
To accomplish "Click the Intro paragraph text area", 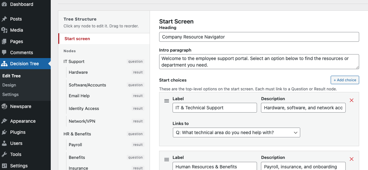I will coord(259,62).
